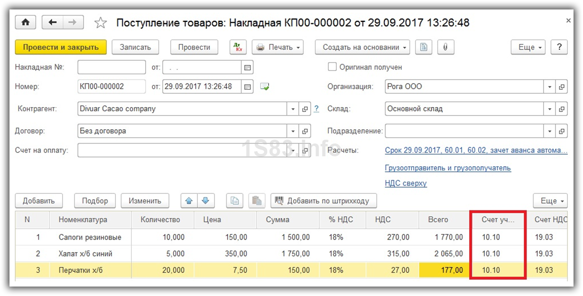Add document to favorites star

click(x=100, y=23)
